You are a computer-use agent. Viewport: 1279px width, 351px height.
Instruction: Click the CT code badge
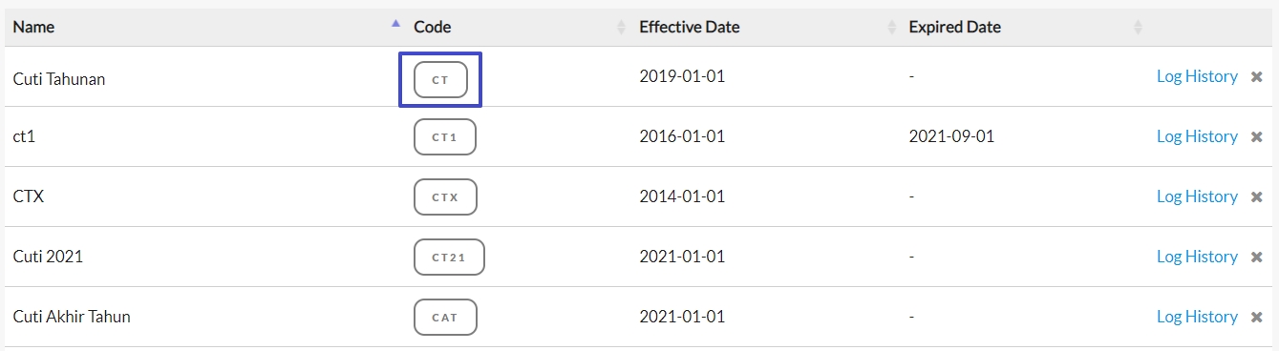[440, 80]
